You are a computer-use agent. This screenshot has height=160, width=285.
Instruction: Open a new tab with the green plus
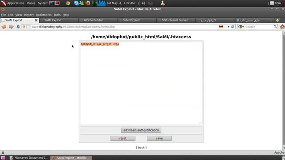[277, 20]
